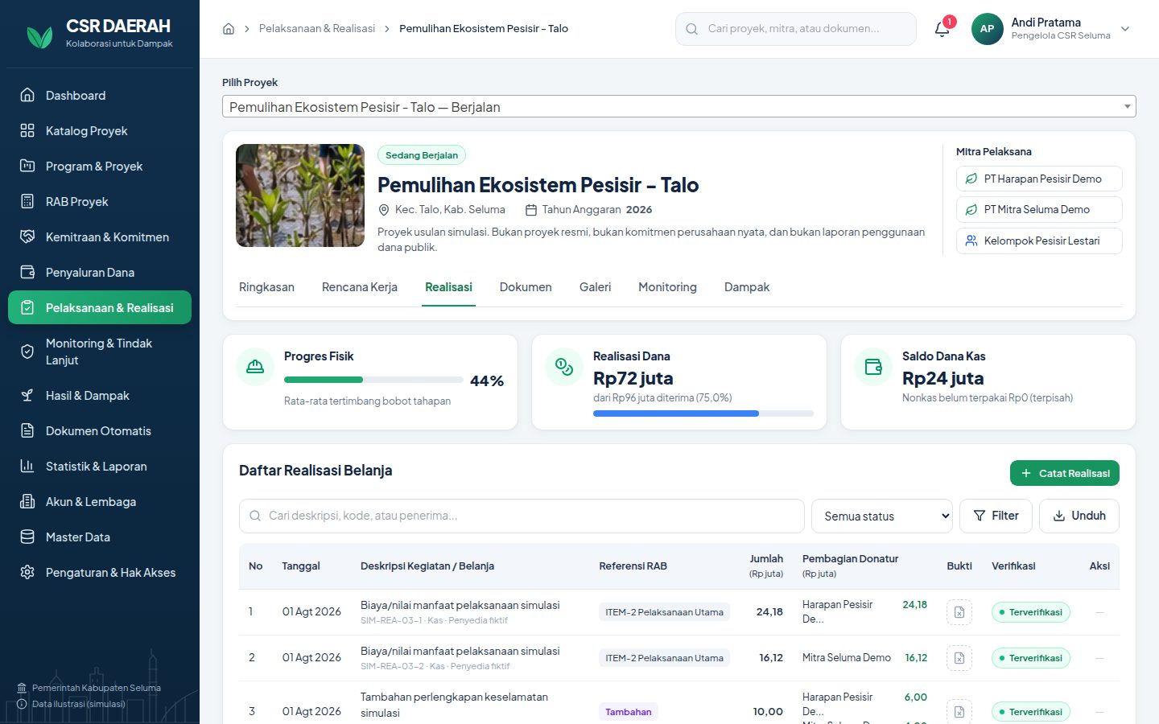The height and width of the screenshot is (724, 1159).
Task: View Statistik & Laporan
Action: click(100, 466)
